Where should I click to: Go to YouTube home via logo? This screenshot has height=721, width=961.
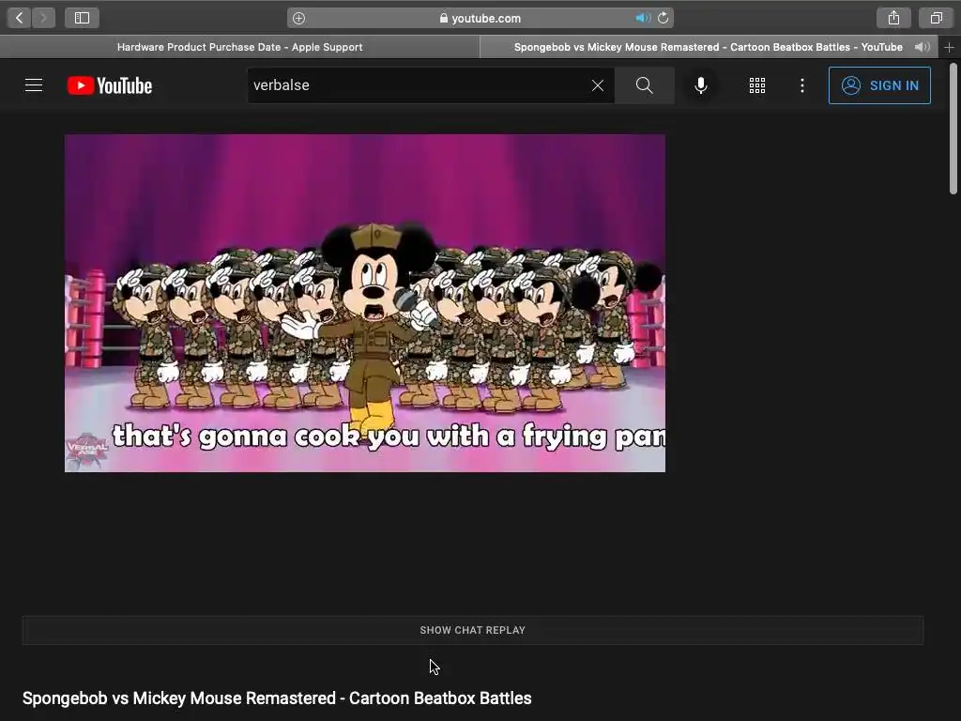[x=110, y=85]
